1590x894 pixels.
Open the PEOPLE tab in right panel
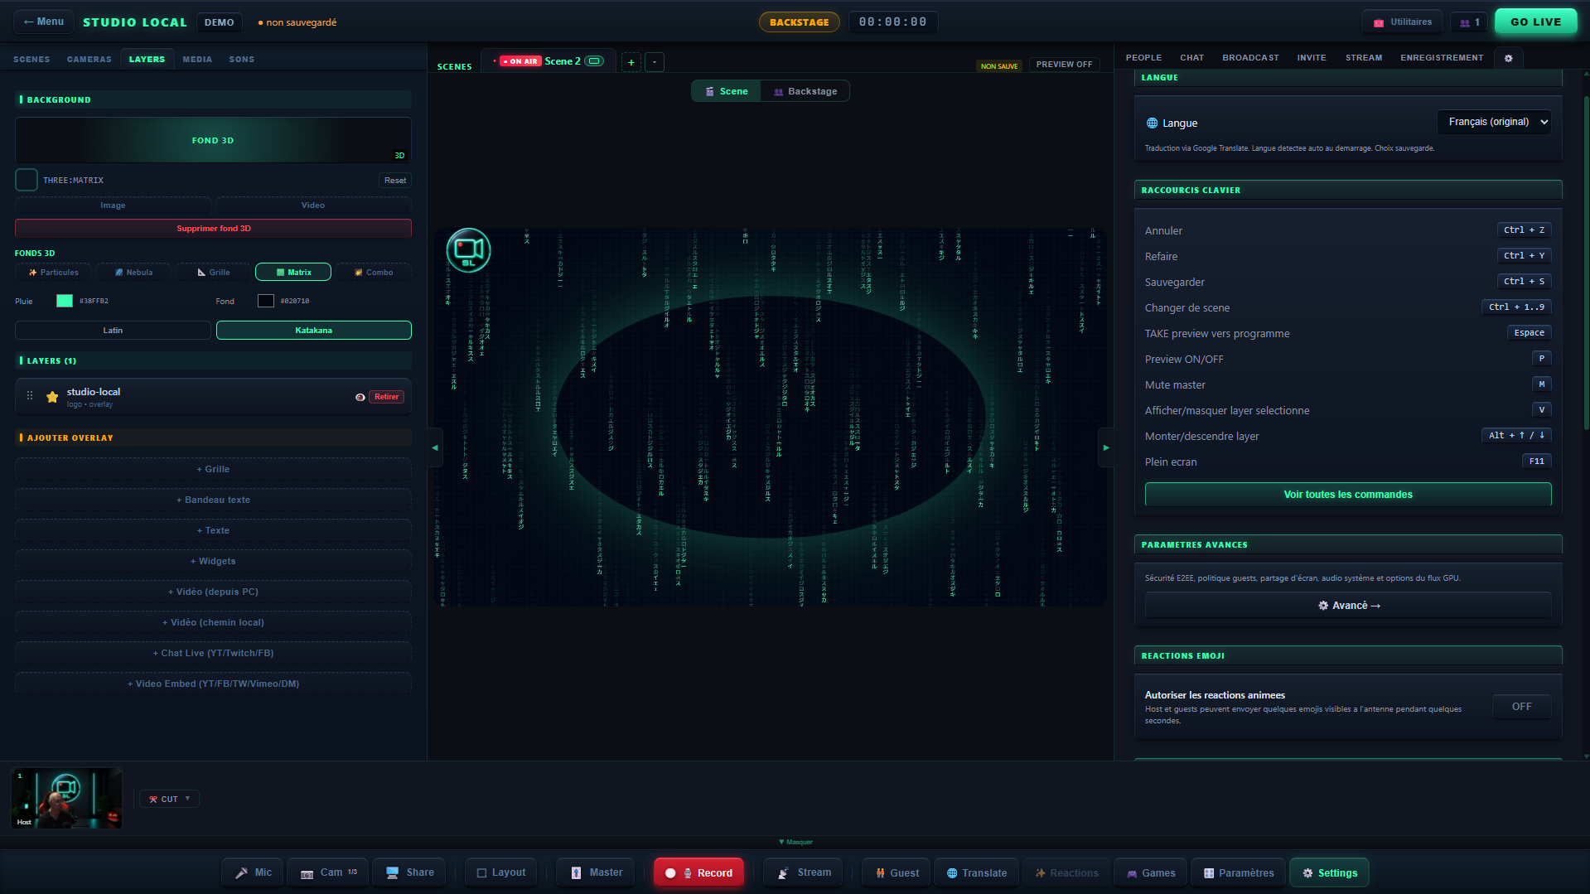[x=1143, y=58]
